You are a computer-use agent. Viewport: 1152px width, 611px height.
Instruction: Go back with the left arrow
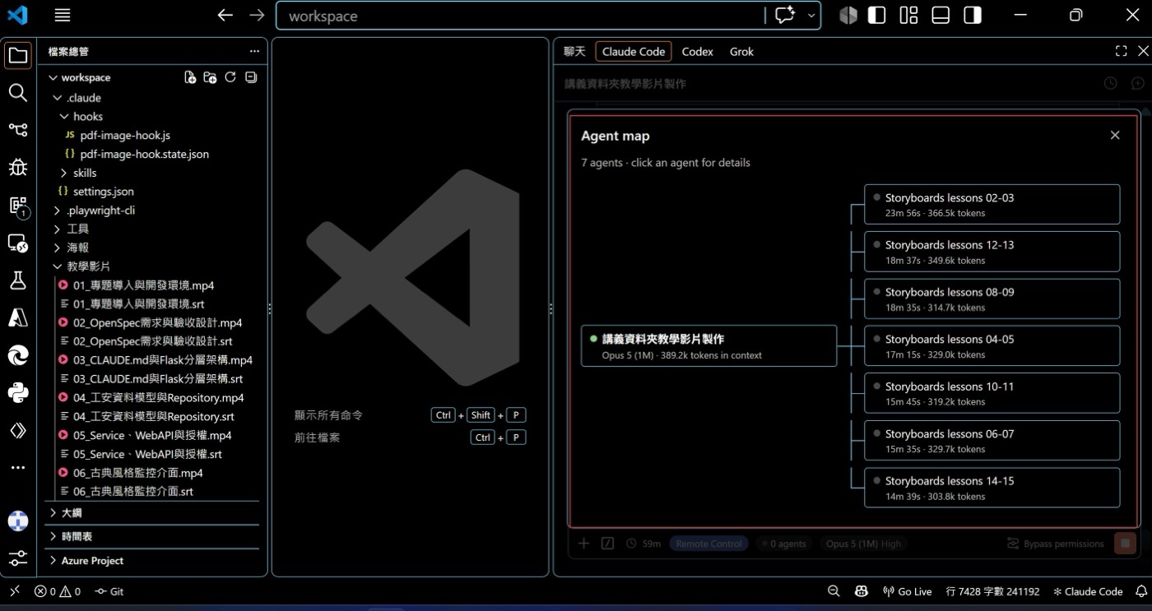tap(225, 16)
